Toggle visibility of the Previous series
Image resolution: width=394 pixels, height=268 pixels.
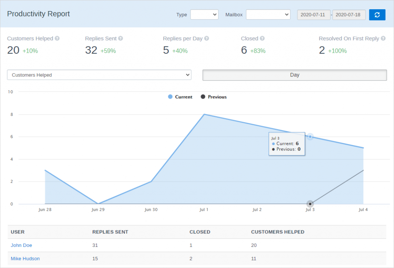(214, 97)
